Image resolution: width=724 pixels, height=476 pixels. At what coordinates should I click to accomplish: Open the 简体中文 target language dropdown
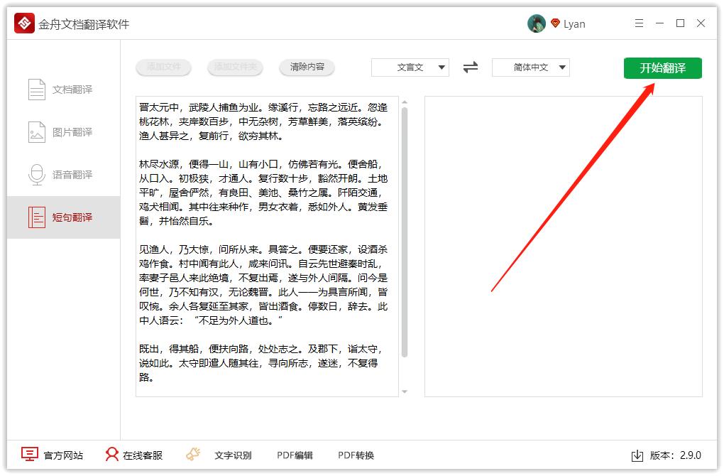pyautogui.click(x=530, y=67)
